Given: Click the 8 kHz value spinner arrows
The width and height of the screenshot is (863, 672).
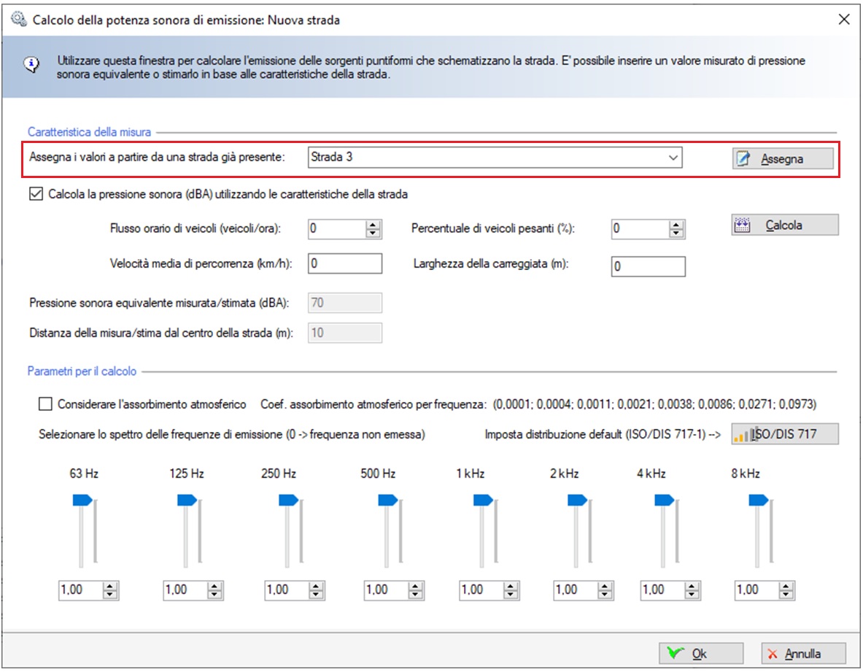Looking at the screenshot, I should 786,590.
